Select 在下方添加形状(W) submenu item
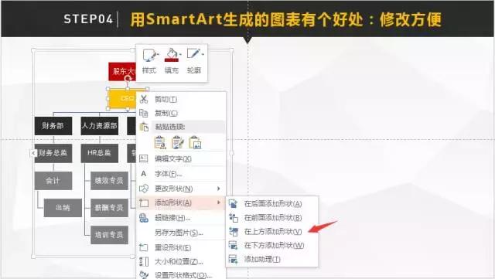Image resolution: width=495 pixels, height=279 pixels. 274,246
